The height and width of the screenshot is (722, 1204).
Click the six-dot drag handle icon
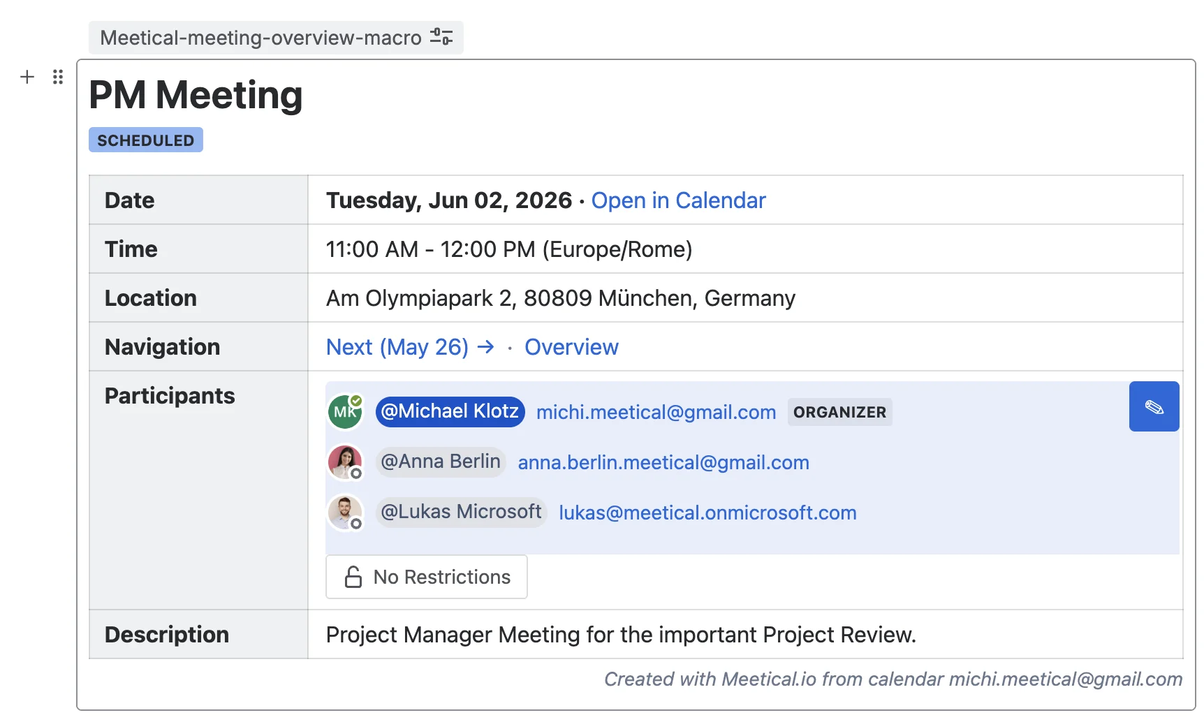click(58, 77)
